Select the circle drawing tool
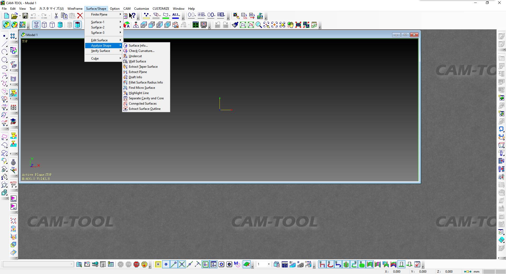 (4, 60)
